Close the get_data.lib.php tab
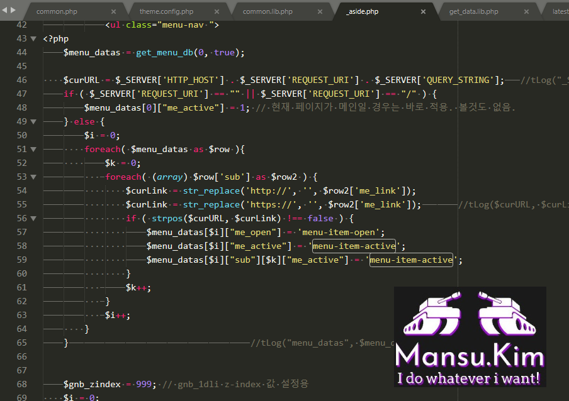569x401 pixels. click(526, 11)
